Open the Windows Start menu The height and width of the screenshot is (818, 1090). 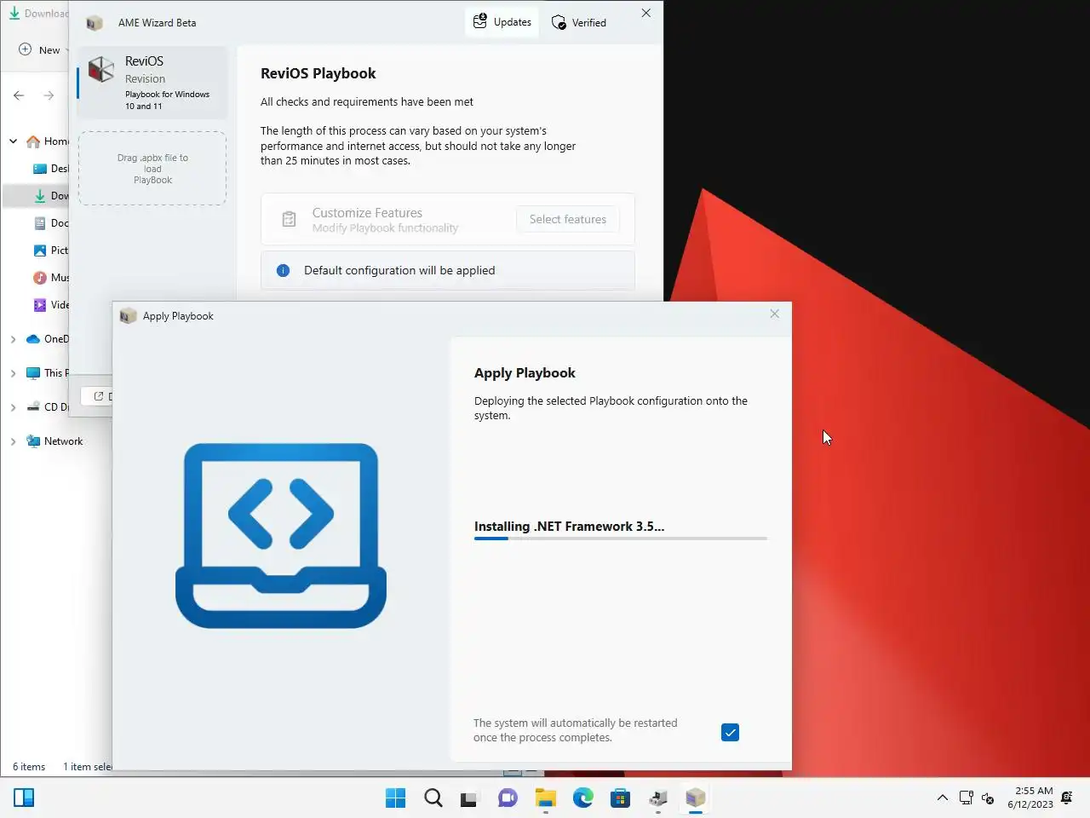[x=395, y=798]
